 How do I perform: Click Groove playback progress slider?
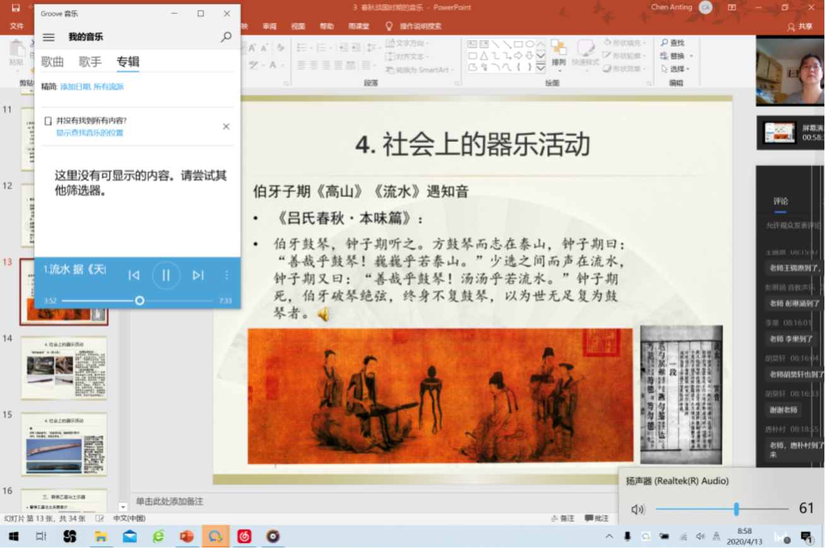(138, 301)
